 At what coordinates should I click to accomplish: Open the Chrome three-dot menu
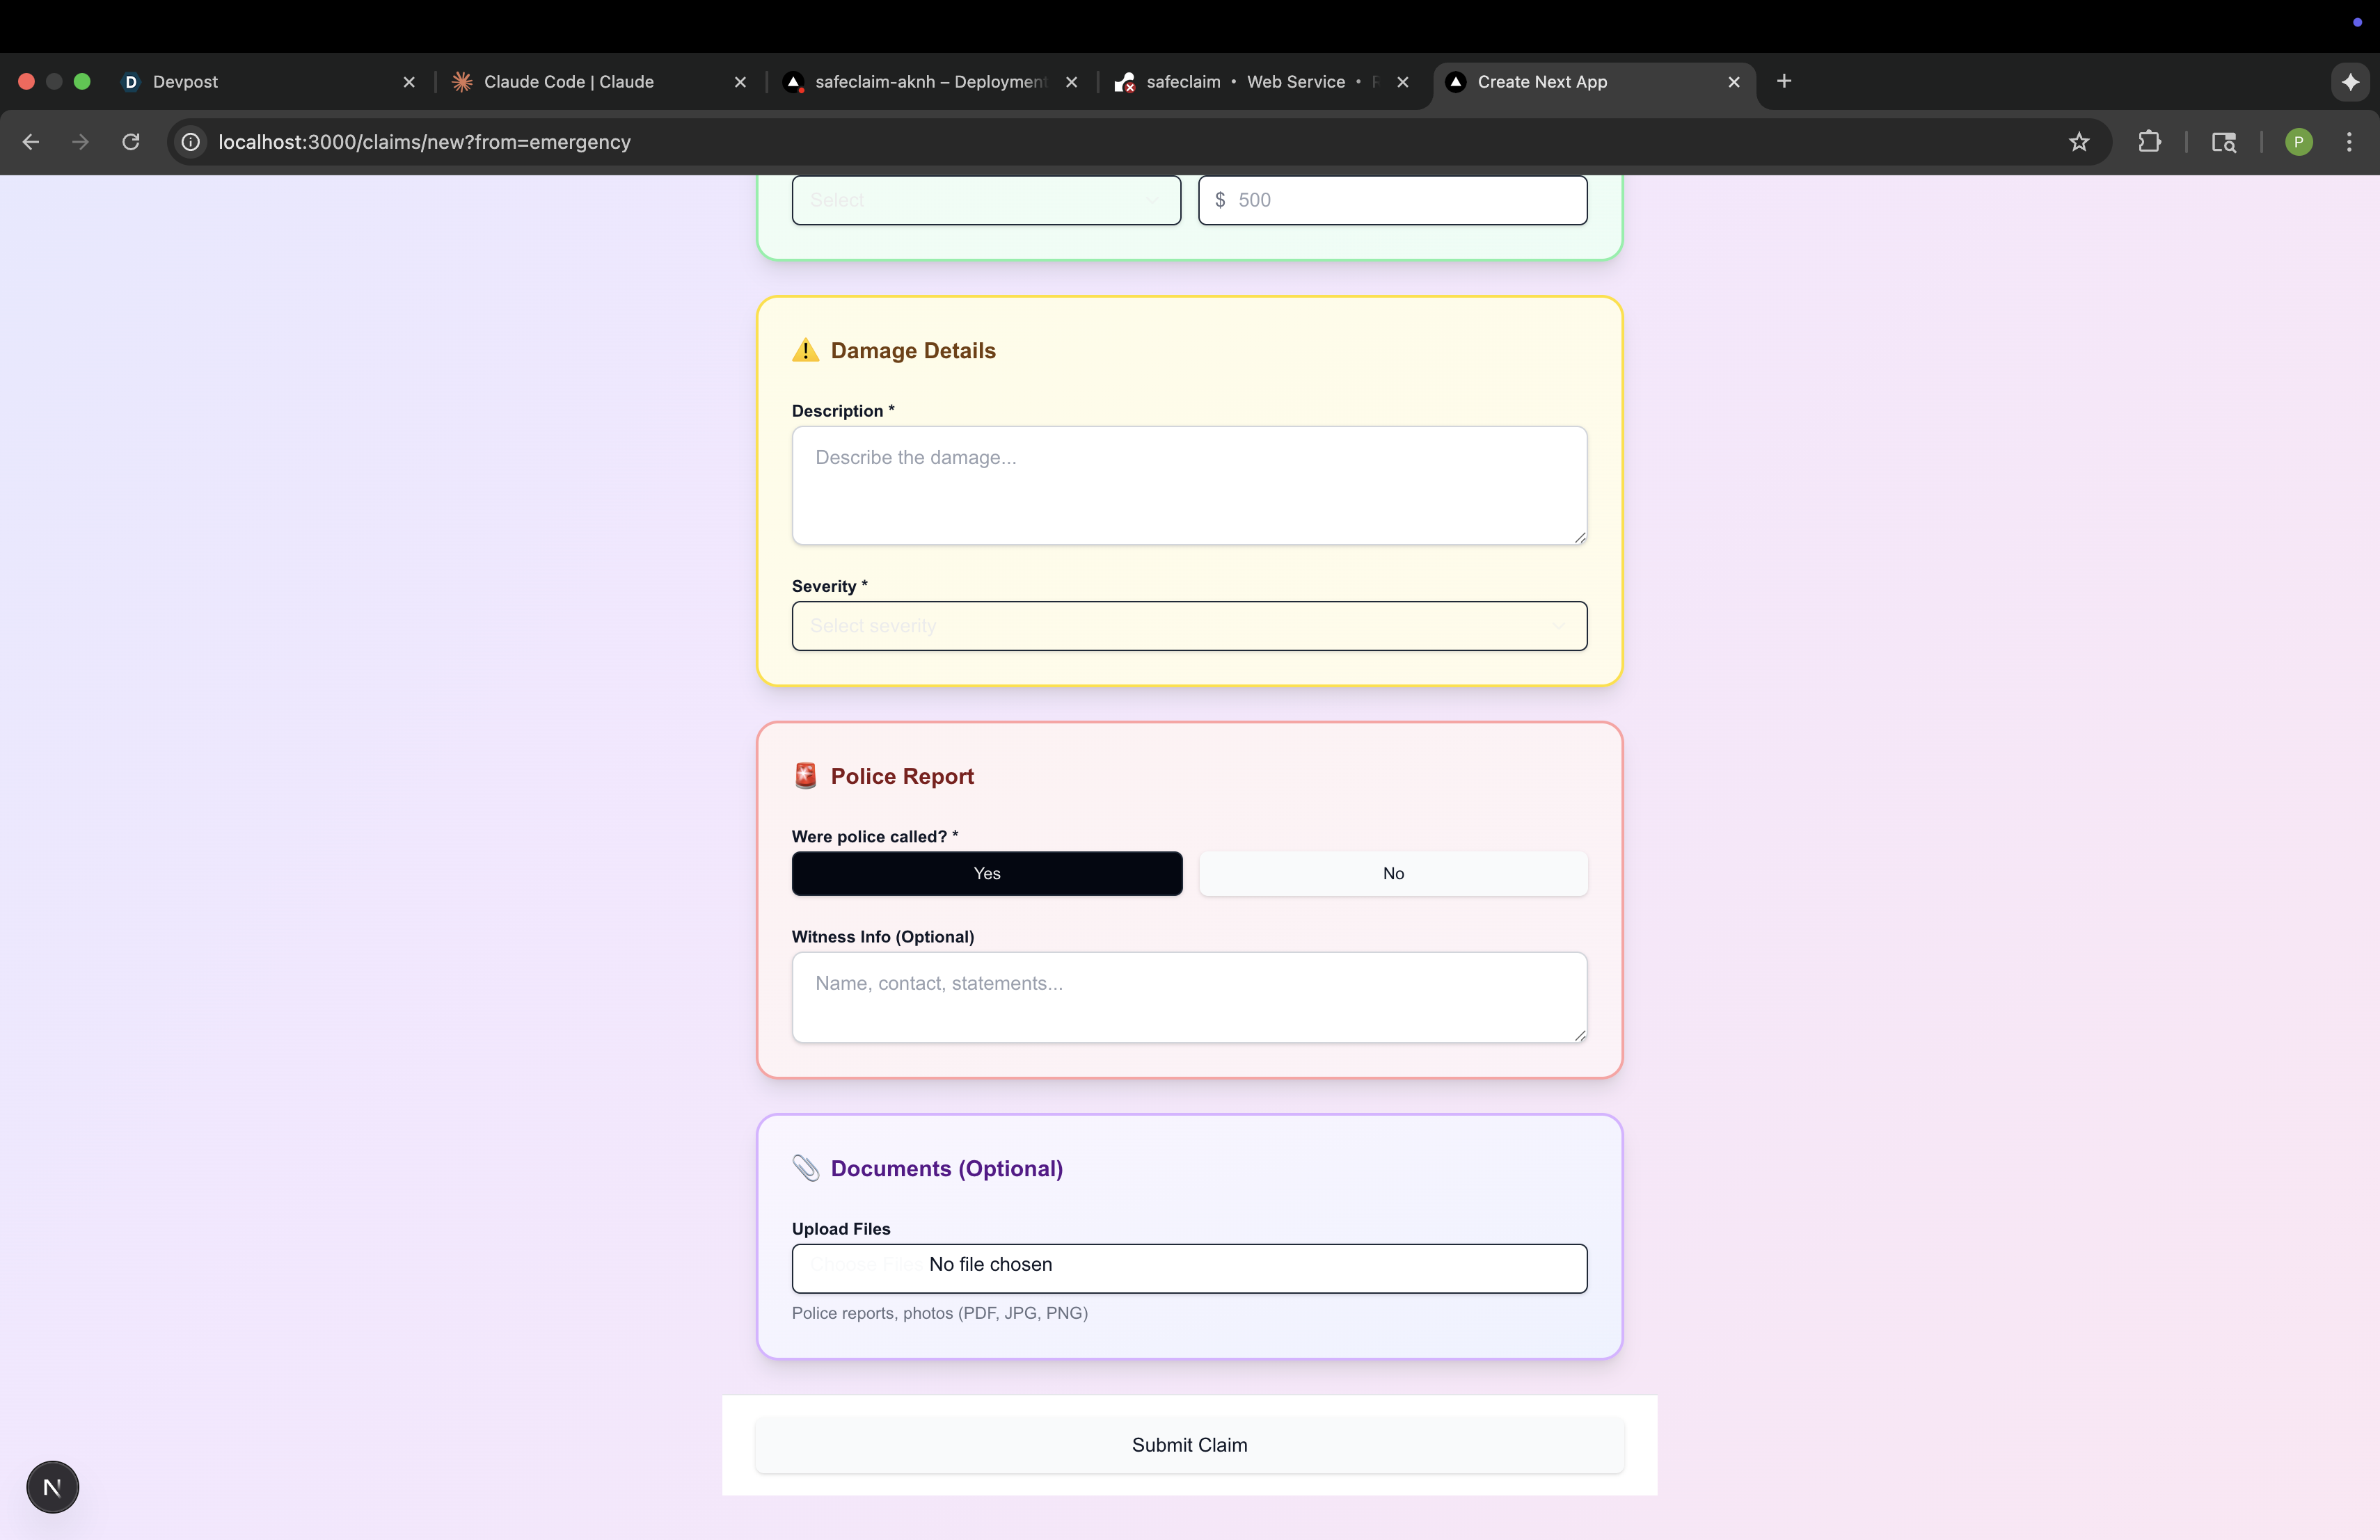[2349, 142]
